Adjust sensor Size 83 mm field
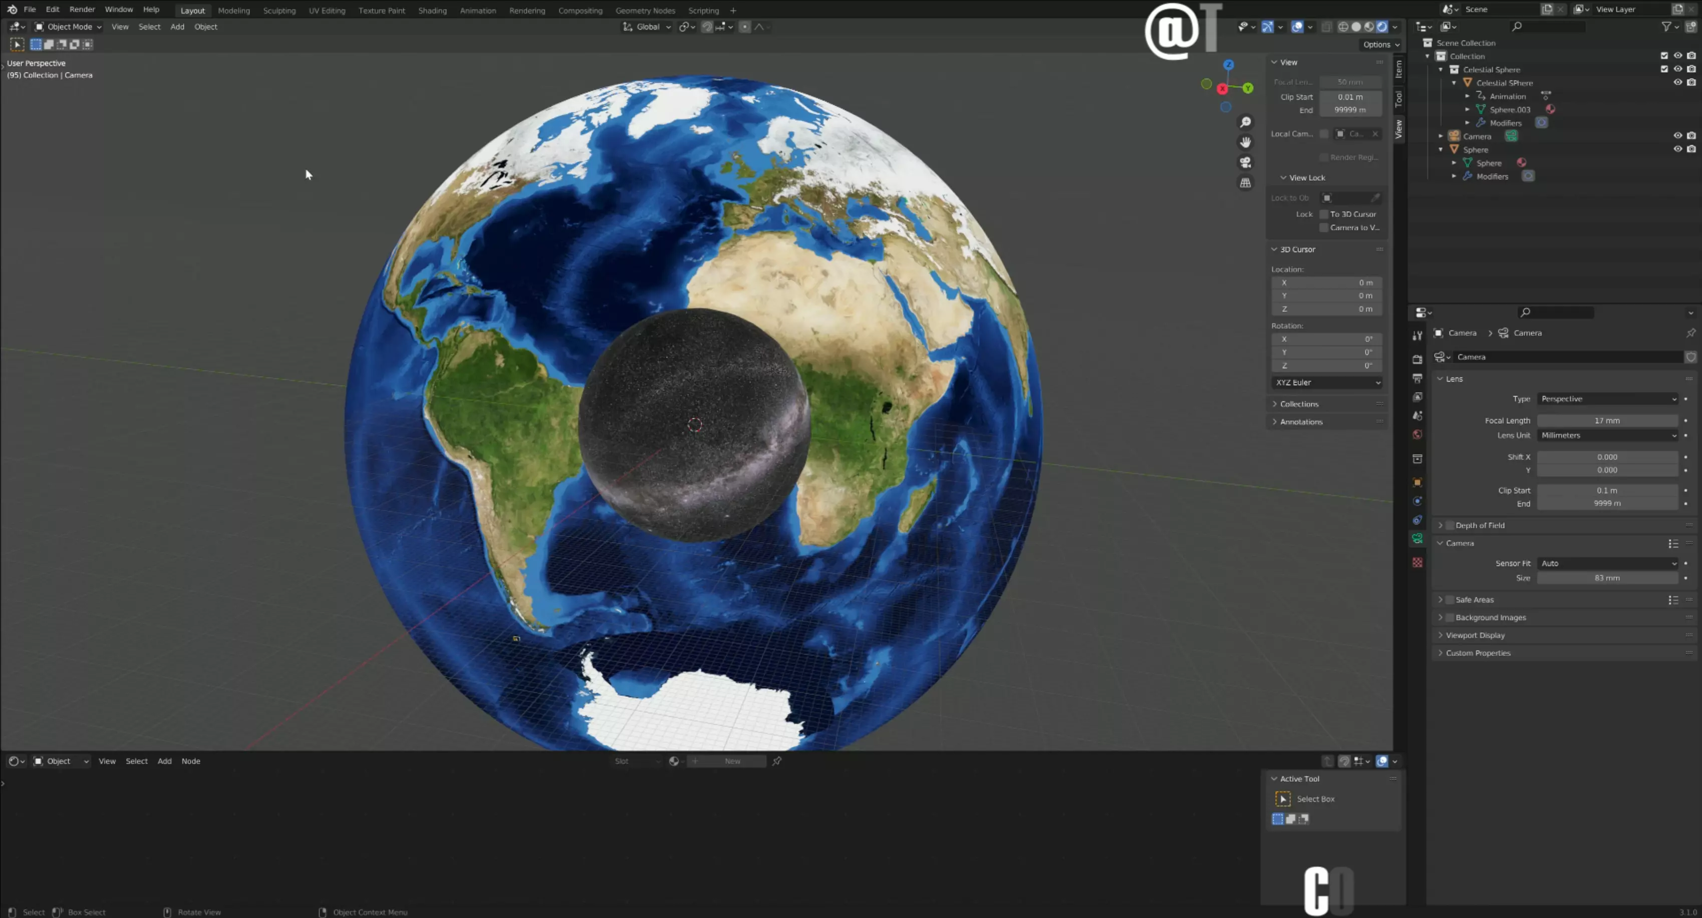Screen dimensions: 1702x918 tap(1607, 578)
